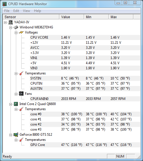This screenshot has width=143, height=161.
Task: Select the Fans label
Action: (28, 94)
